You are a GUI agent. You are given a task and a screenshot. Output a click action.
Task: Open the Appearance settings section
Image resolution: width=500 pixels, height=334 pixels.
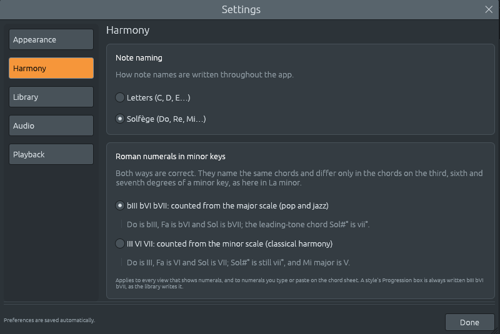(x=51, y=39)
